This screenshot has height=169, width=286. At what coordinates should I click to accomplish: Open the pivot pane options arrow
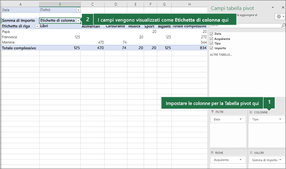(x=273, y=8)
